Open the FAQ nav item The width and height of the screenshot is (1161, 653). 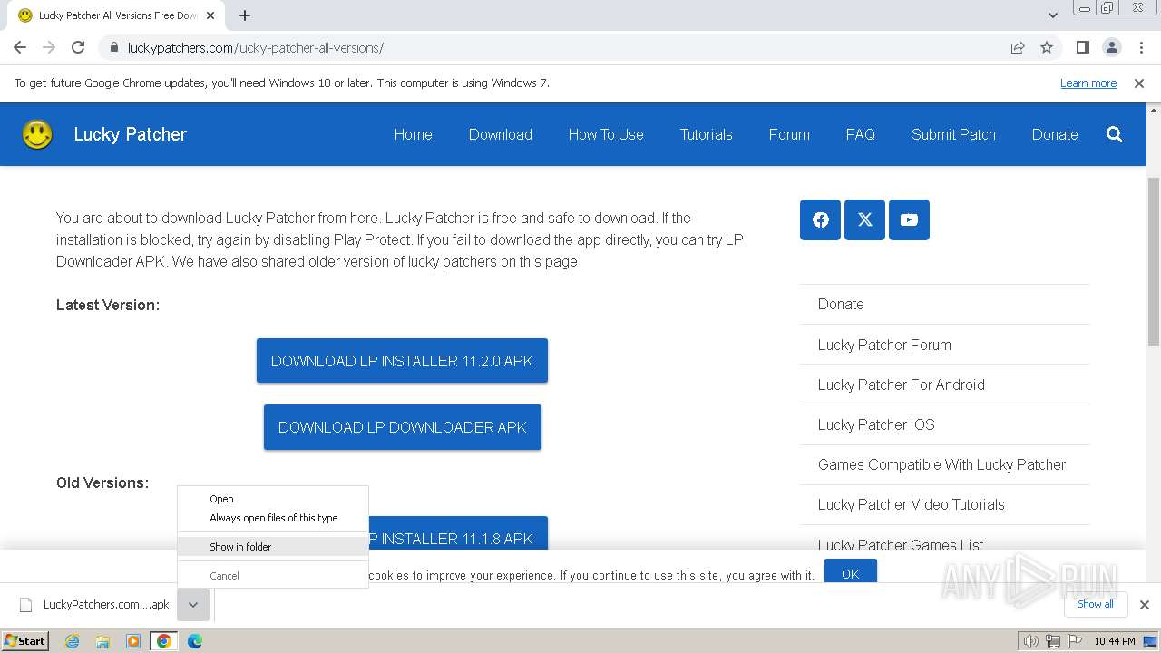pyautogui.click(x=860, y=134)
